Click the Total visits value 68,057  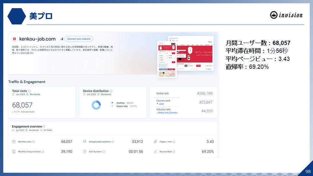click(x=22, y=105)
